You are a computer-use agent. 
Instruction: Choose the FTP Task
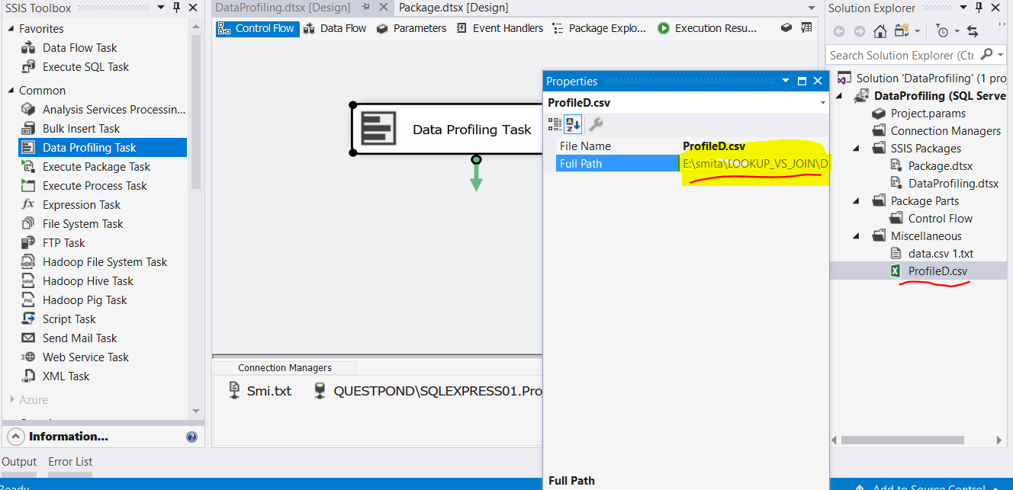[63, 243]
